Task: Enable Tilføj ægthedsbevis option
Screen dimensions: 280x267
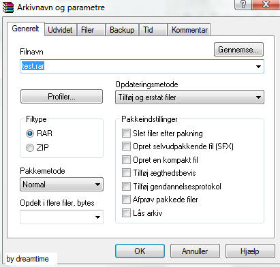Action: pos(126,173)
